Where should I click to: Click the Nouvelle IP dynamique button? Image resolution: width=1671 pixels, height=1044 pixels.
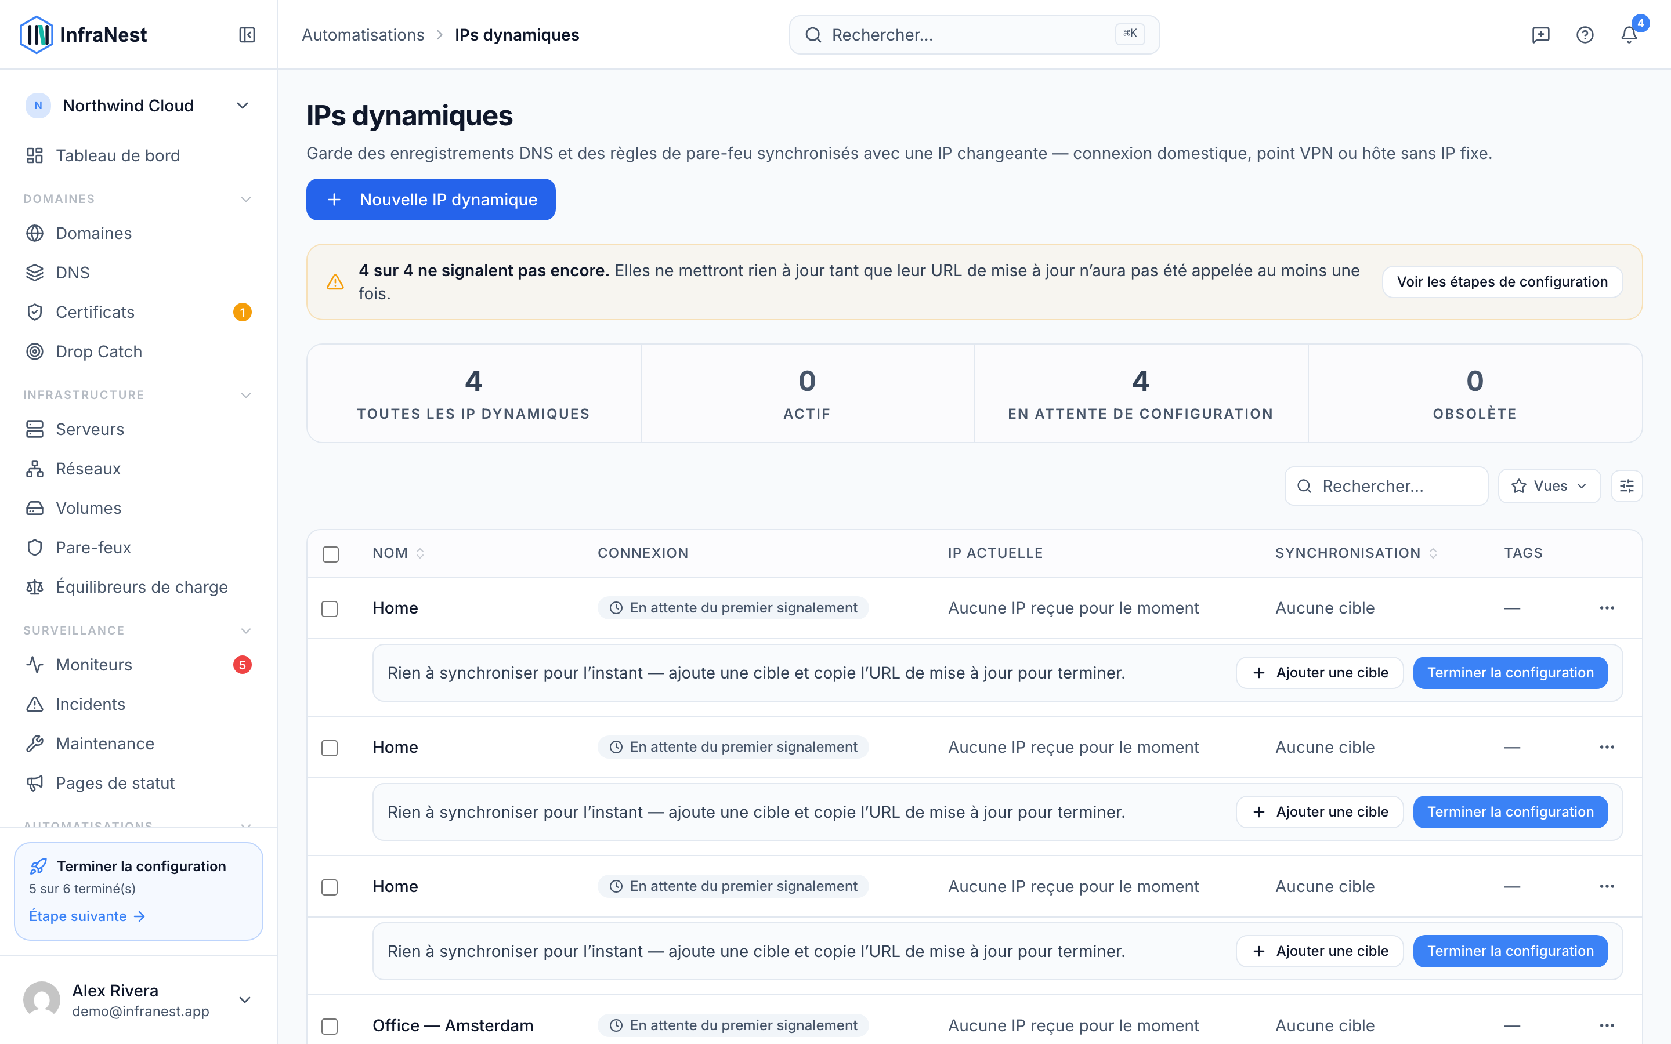[x=431, y=200]
